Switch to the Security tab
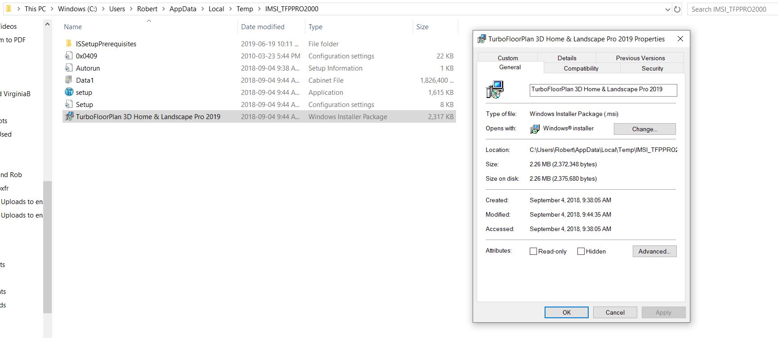Image resolution: width=778 pixels, height=338 pixels. 652,68
